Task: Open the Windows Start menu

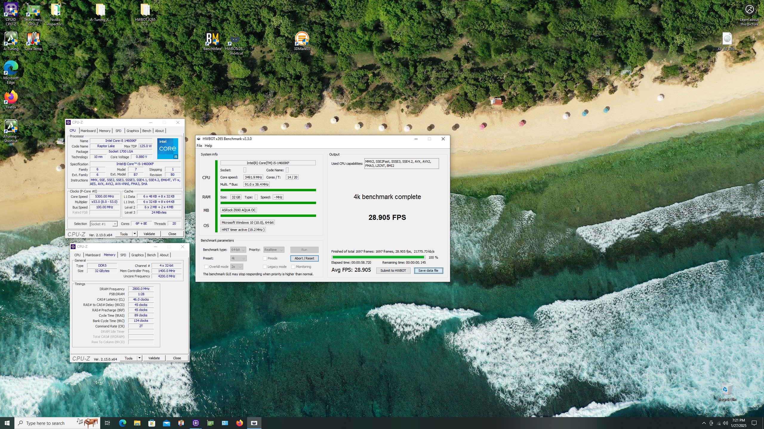Action: pyautogui.click(x=7, y=423)
